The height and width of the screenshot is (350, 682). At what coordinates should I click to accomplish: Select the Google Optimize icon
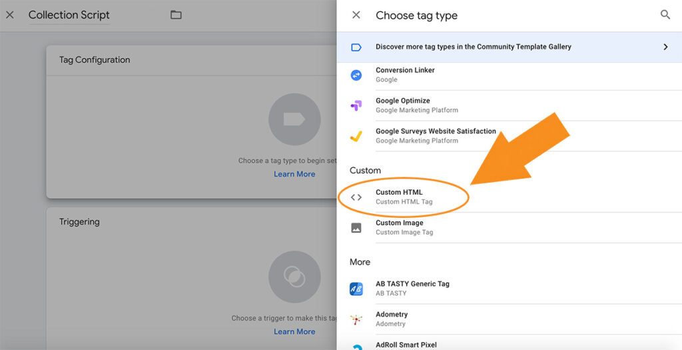(356, 105)
